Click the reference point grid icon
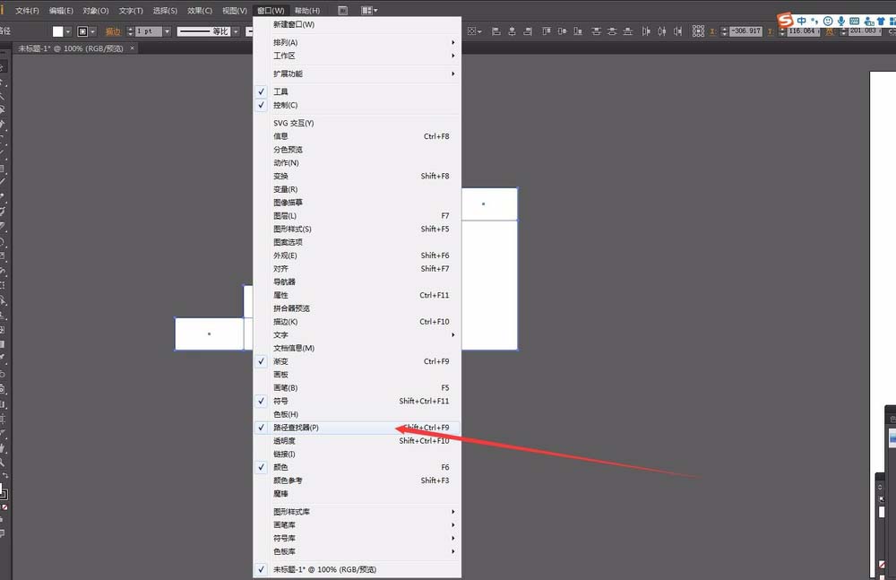 click(698, 31)
